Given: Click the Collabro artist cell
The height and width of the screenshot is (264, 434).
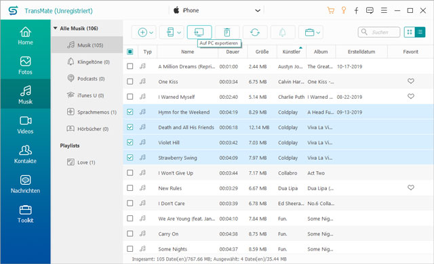Looking at the screenshot, I should pos(288,173).
